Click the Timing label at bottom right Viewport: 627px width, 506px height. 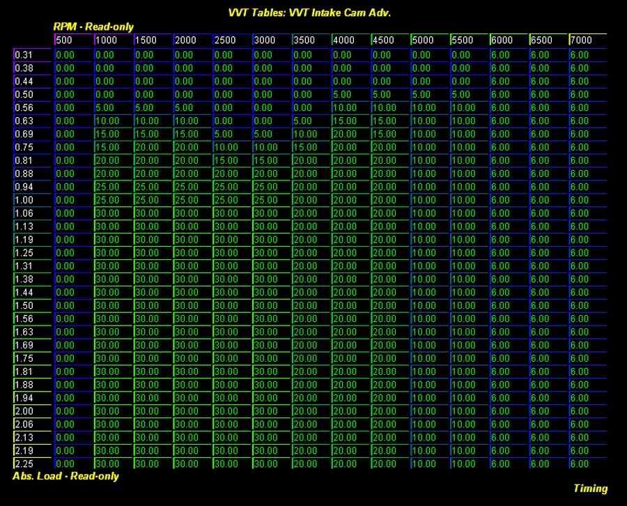click(x=590, y=489)
